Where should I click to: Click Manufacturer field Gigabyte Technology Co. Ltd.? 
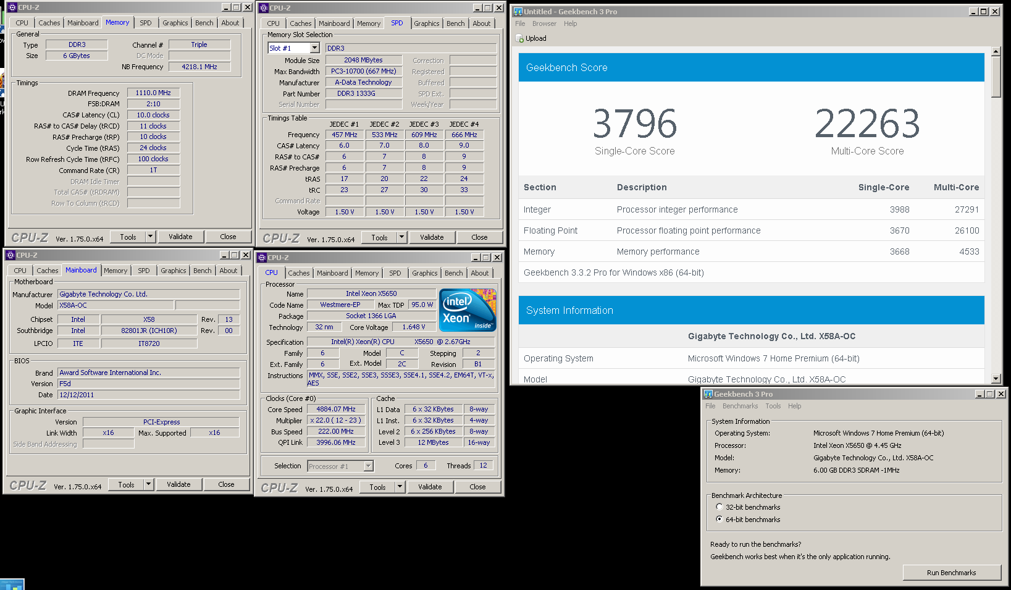pos(148,294)
